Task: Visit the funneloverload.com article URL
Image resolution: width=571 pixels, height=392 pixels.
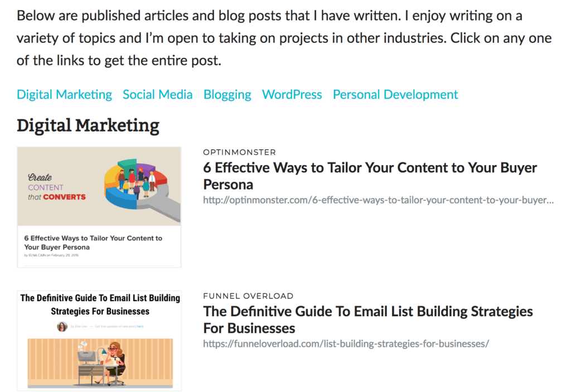Action: (x=346, y=343)
